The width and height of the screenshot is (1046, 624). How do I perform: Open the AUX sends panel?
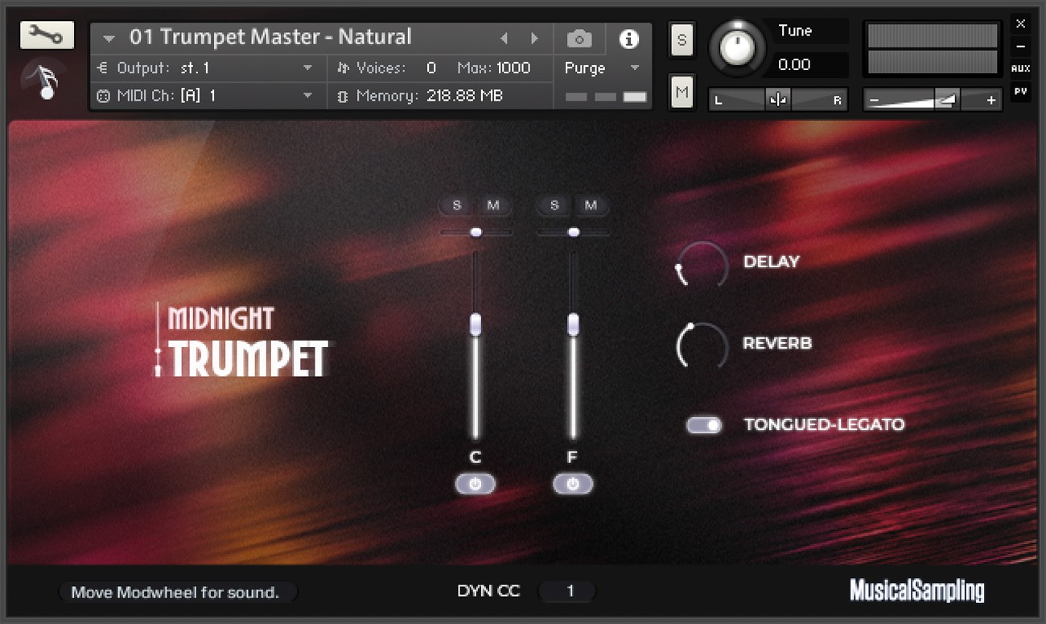[1020, 69]
